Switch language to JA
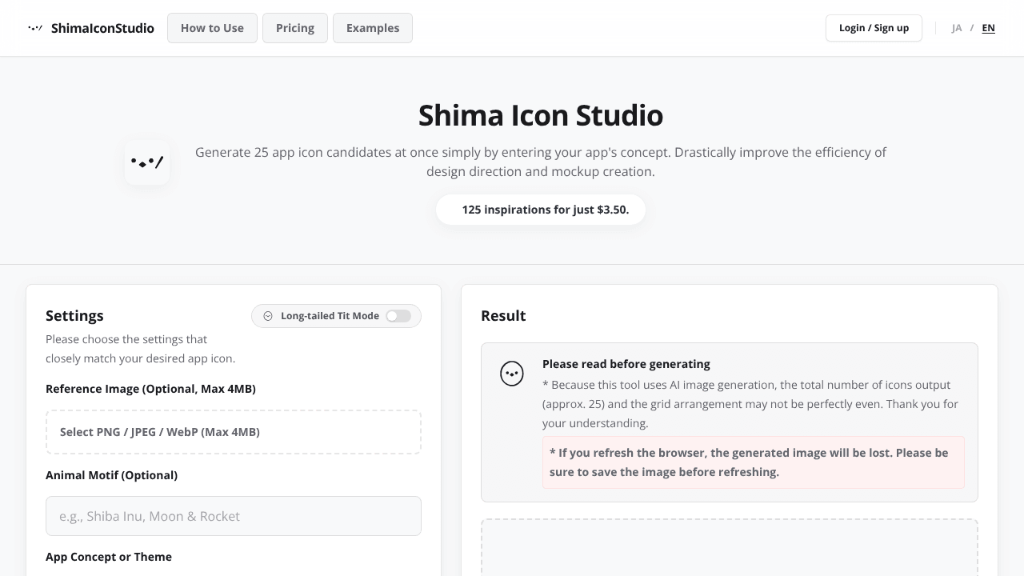Screen dimensions: 1024x576 click(x=957, y=28)
